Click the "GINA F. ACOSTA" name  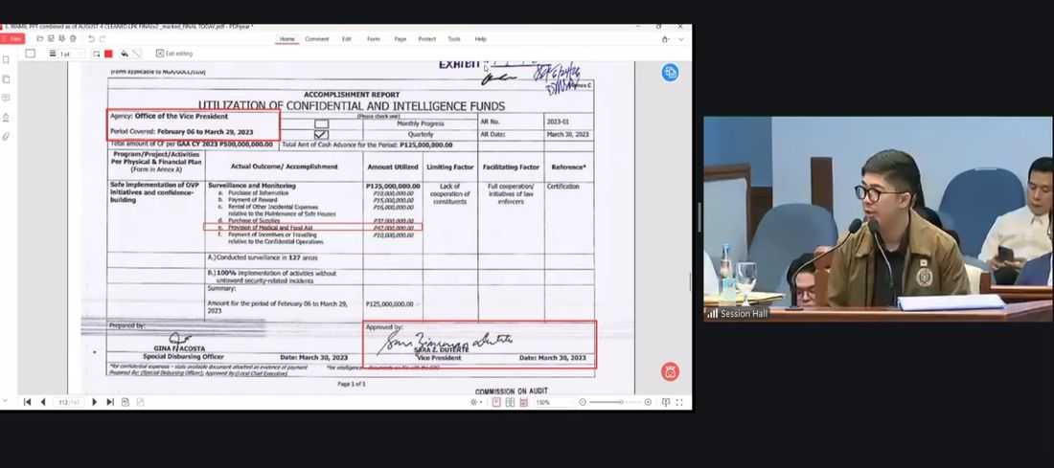tap(179, 349)
